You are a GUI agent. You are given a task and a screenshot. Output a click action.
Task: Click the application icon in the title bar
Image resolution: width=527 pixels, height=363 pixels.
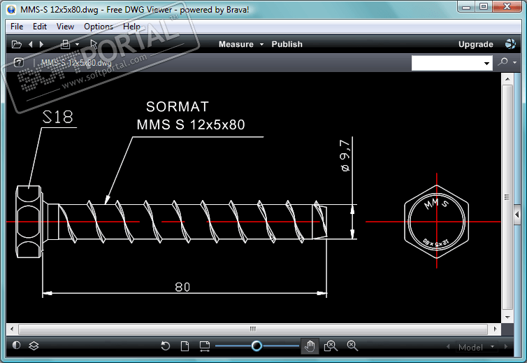(x=11, y=9)
